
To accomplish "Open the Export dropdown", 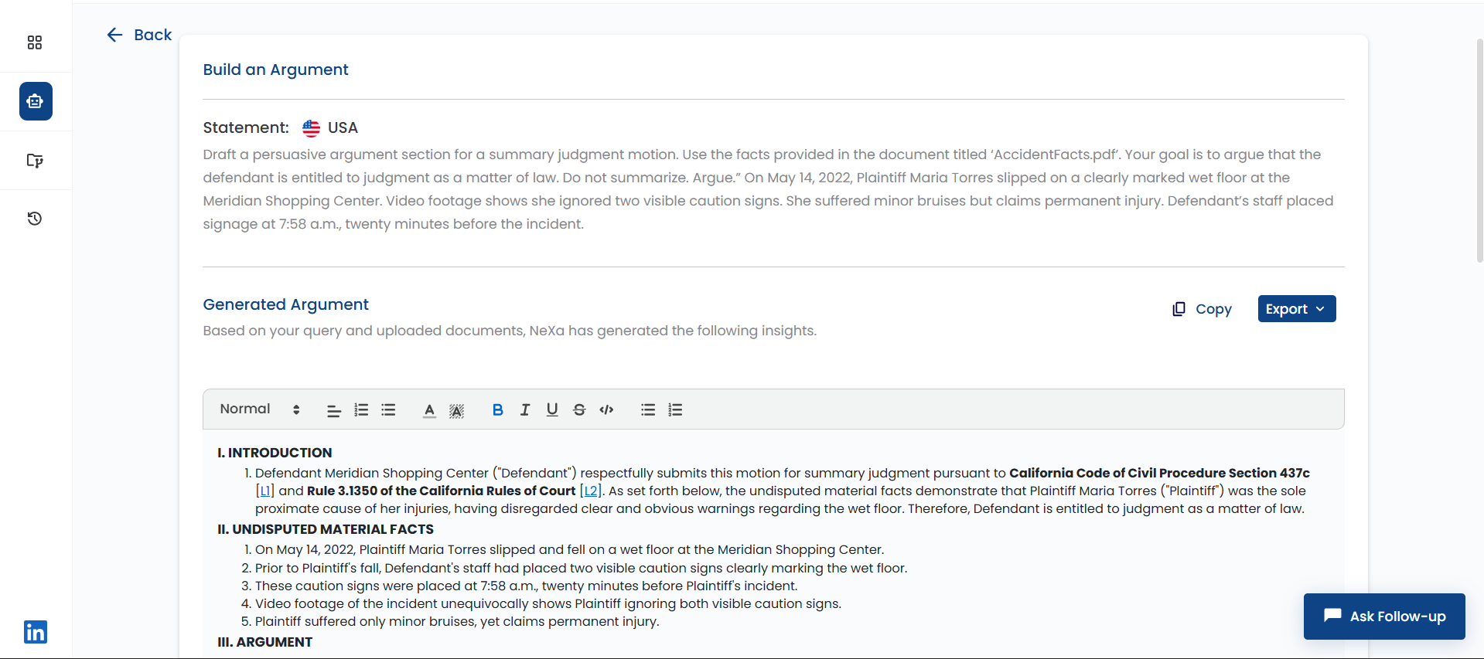I will [1297, 309].
